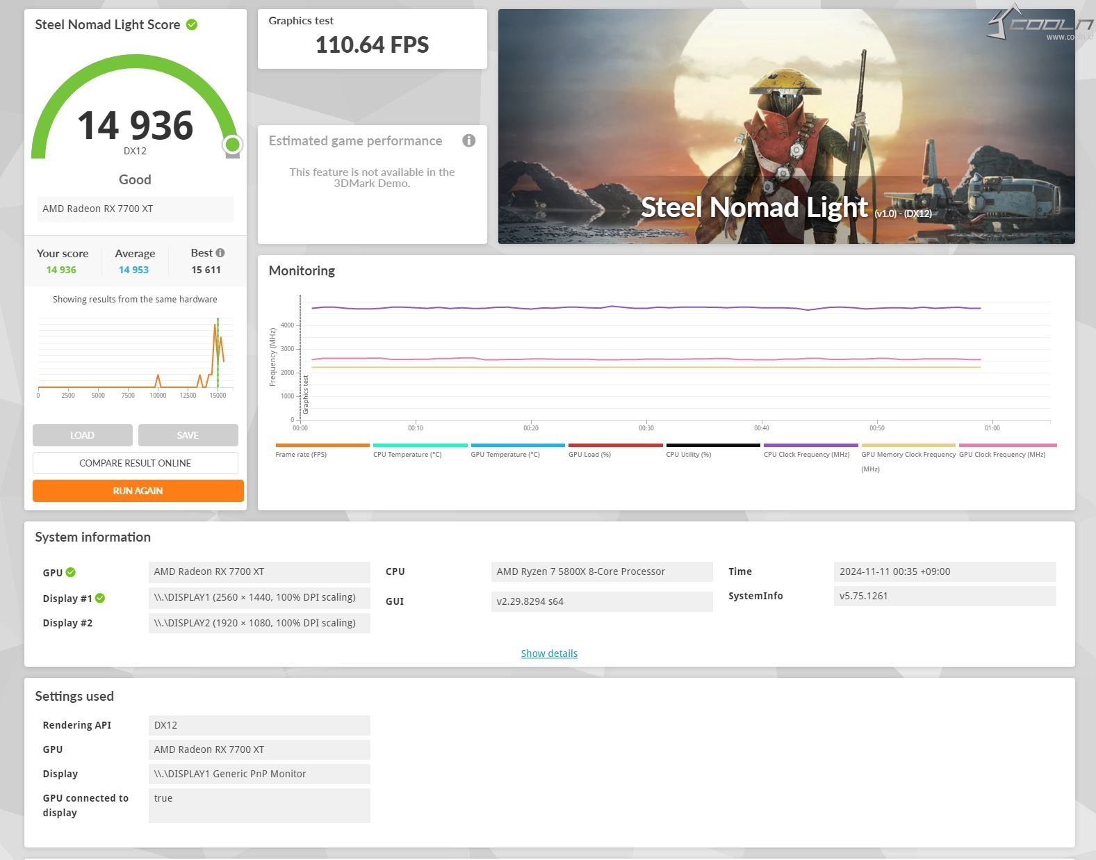Click the Settings used heading
This screenshot has width=1096, height=860.
tap(74, 696)
